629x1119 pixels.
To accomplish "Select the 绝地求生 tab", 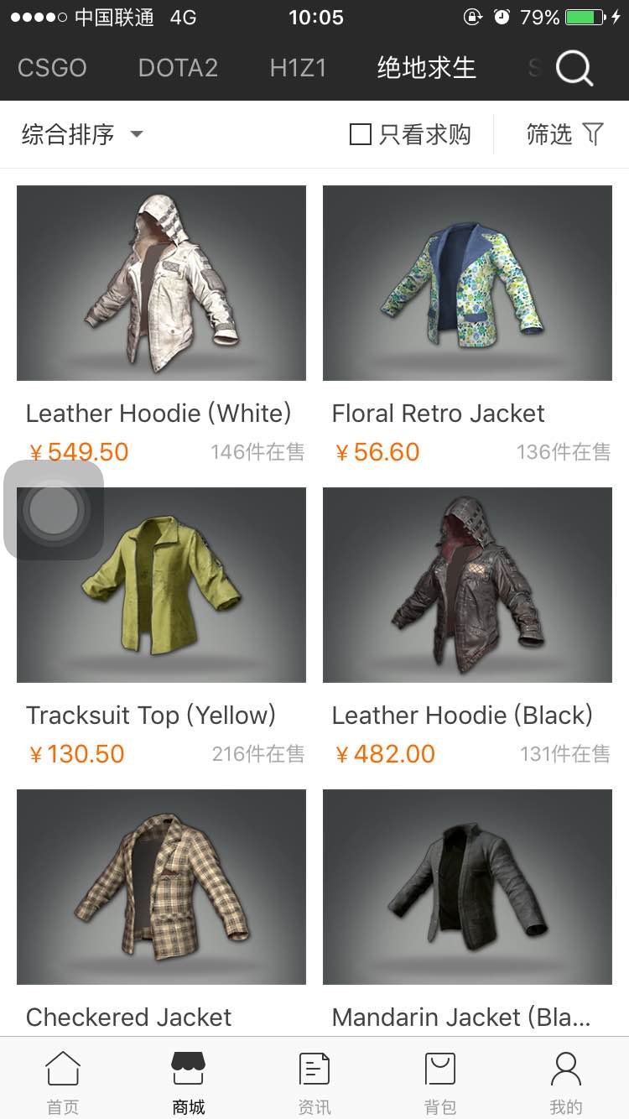I will 427,68.
